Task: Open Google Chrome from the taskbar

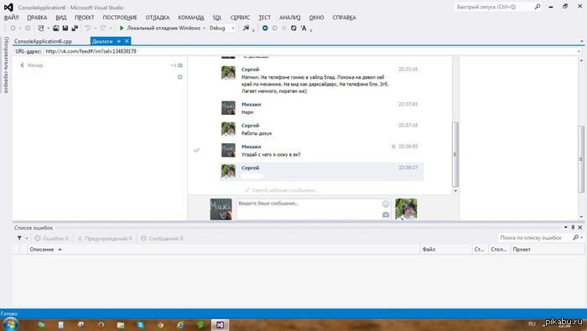Action: tap(160, 324)
